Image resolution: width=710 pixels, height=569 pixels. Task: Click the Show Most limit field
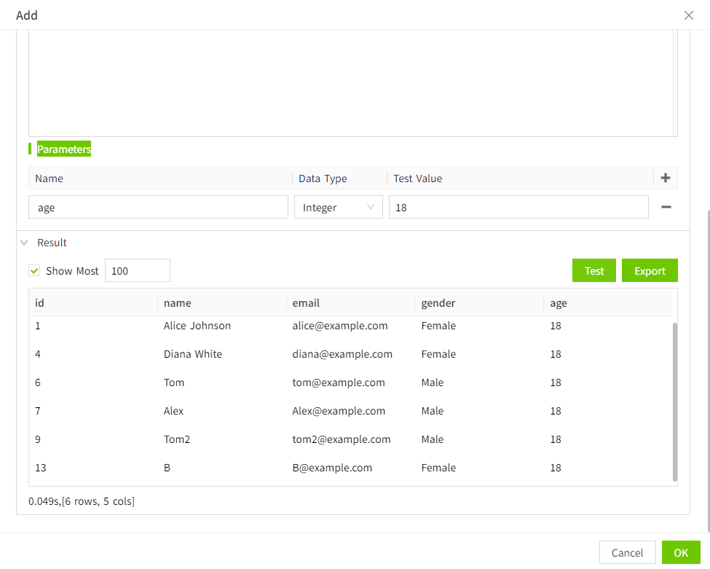[137, 270]
